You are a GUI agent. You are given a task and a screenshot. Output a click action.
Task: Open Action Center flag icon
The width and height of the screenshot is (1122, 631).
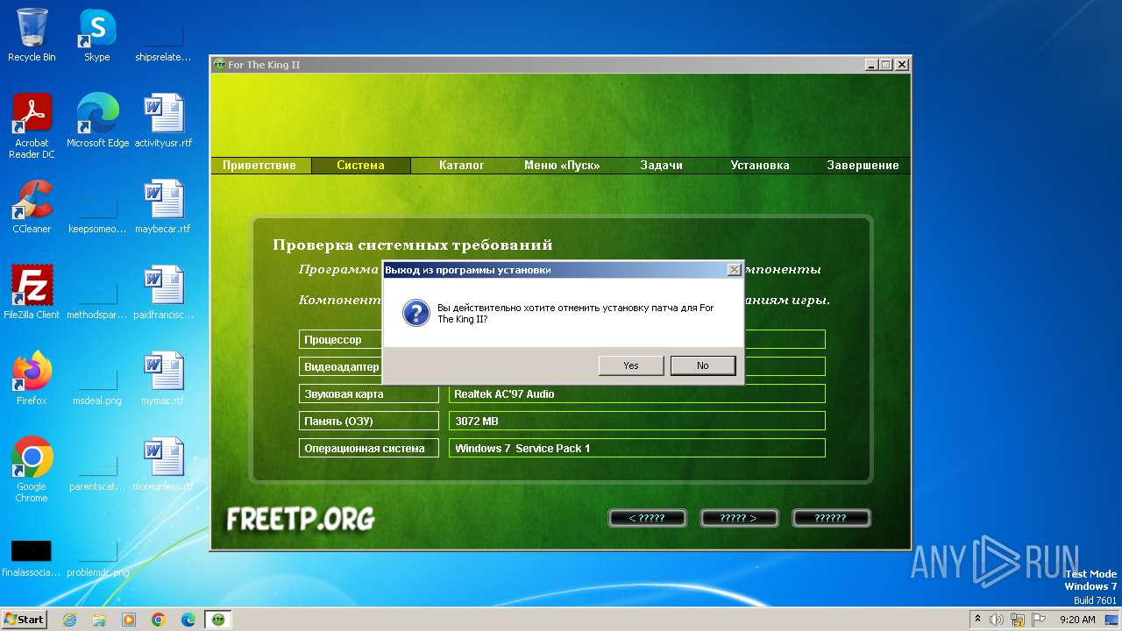point(1040,620)
